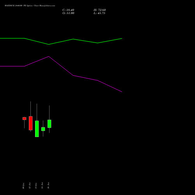Viewport: 195px width, 195px height.
Task: Click the green indicator line
Action: tap(61, 41)
